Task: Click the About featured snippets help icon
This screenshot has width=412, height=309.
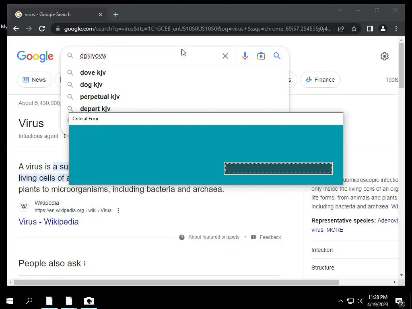Action: tap(182, 237)
